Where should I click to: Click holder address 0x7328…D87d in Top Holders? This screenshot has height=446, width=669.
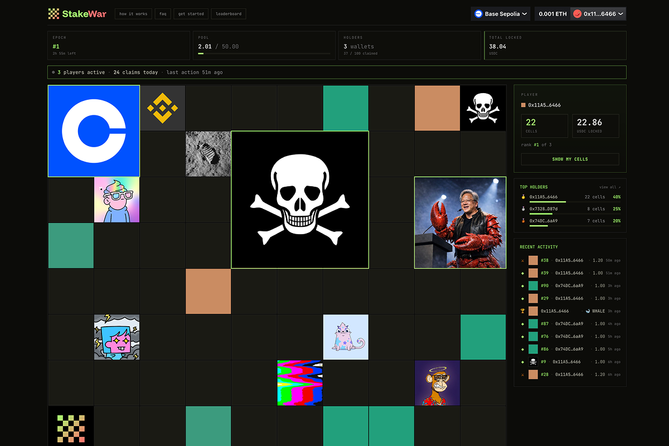544,209
